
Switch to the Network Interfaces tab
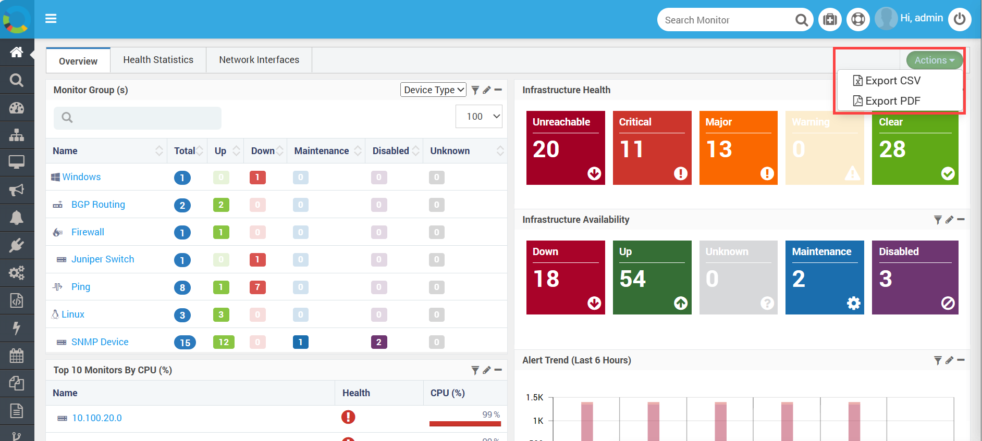coord(259,60)
